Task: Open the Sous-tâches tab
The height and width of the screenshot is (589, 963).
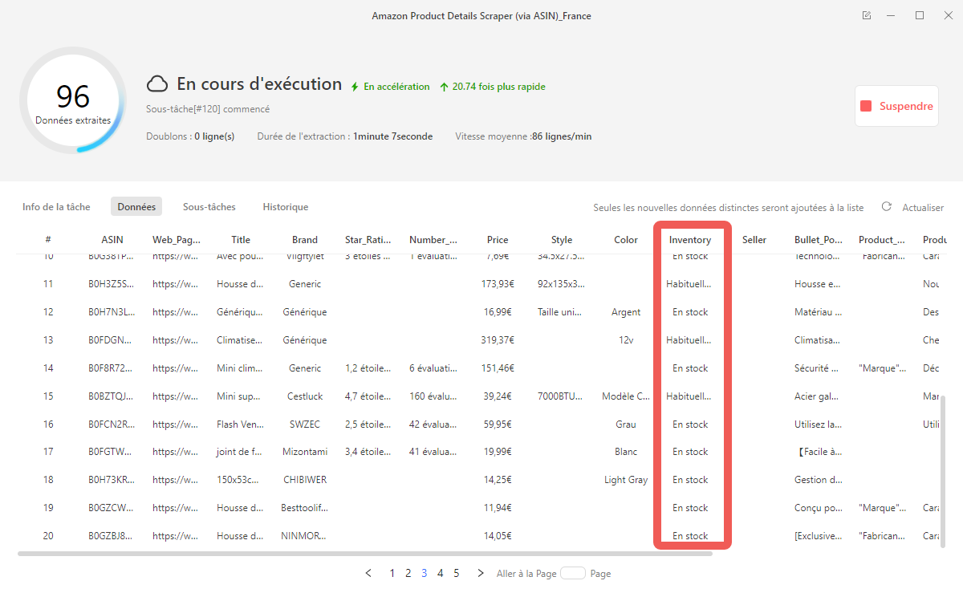Action: tap(209, 207)
